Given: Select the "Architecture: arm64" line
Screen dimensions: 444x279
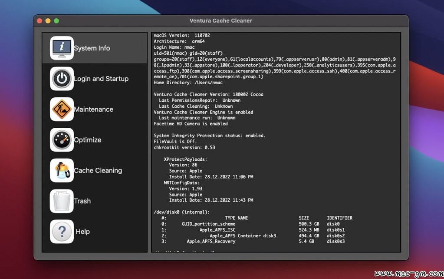Looking at the screenshot, I should [179, 41].
